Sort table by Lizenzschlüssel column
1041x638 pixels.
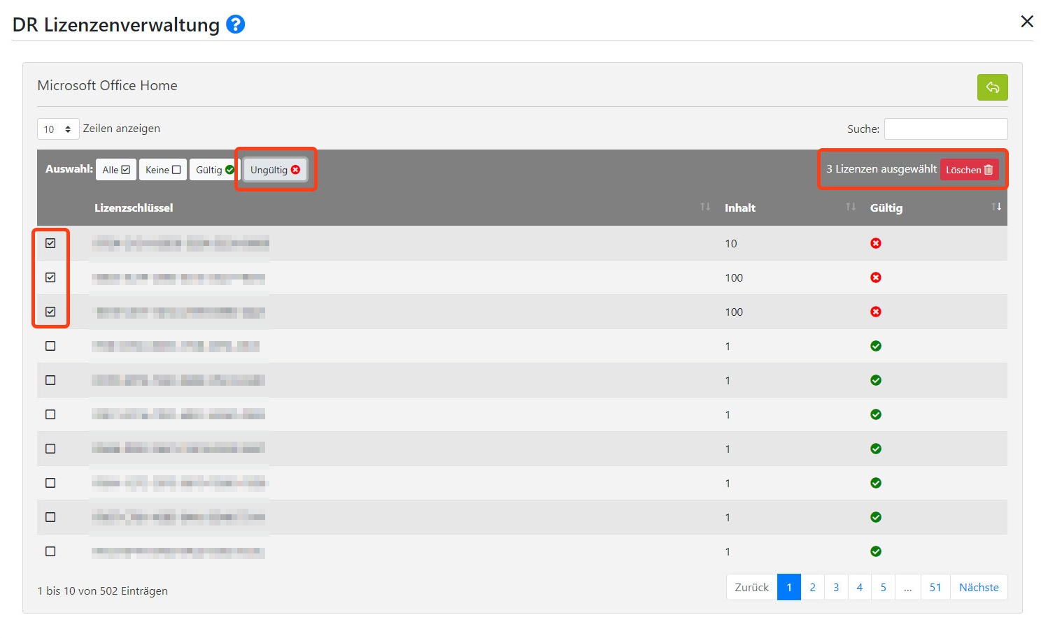click(x=402, y=208)
